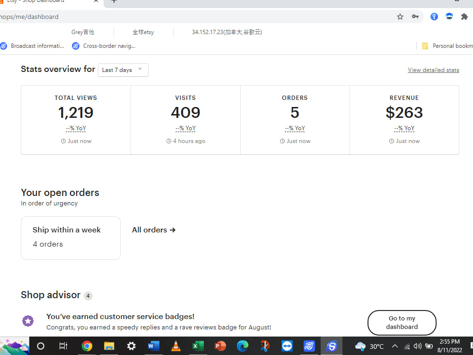Image resolution: width=473 pixels, height=355 pixels.
Task: Open the Broadcast information bookmark
Action: (32, 46)
